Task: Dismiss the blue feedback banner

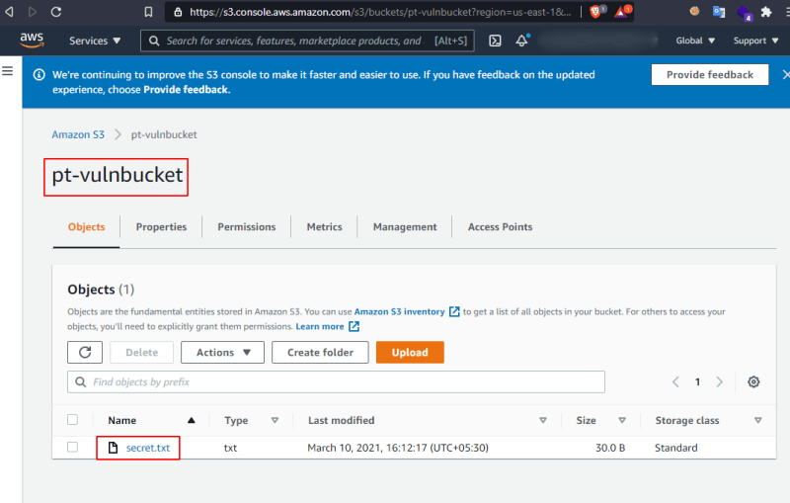Action: [785, 74]
